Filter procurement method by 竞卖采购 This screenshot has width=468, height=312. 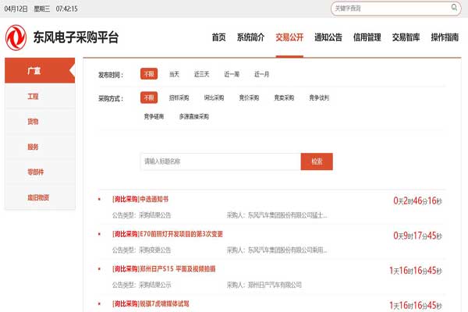[x=284, y=97]
